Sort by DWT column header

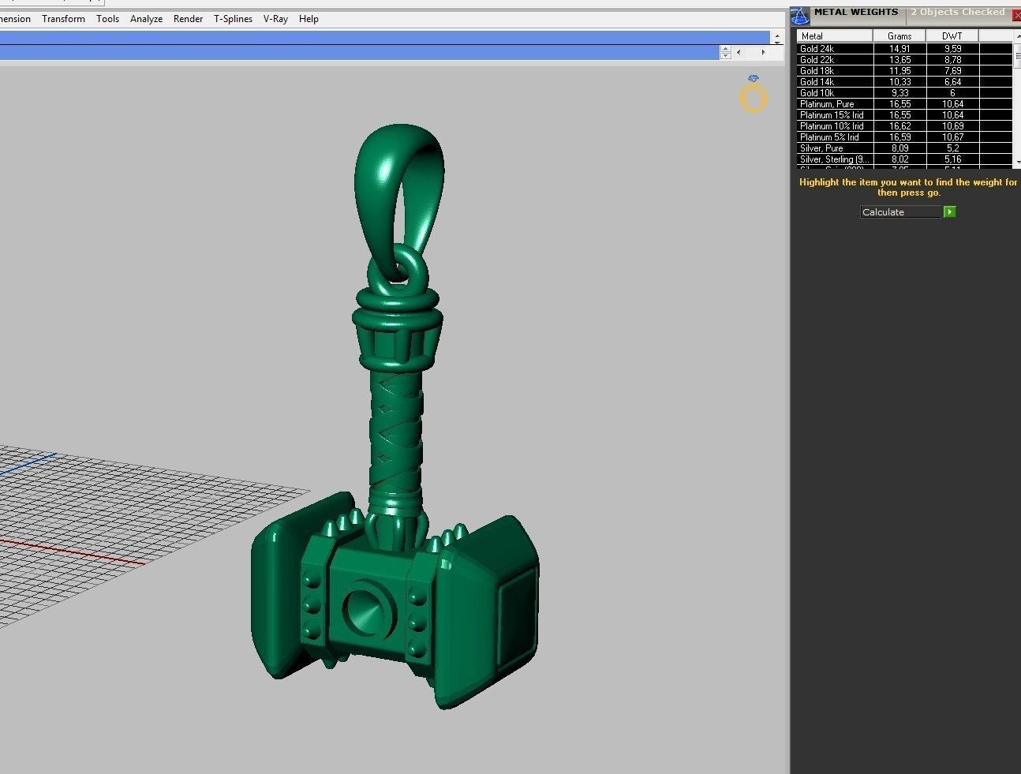tap(952, 36)
